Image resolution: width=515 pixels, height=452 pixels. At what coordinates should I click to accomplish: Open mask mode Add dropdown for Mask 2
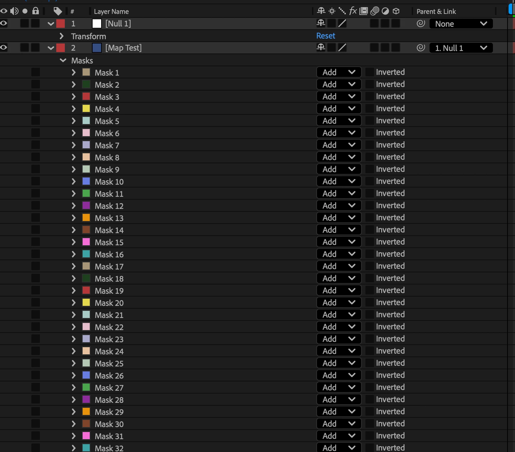pyautogui.click(x=339, y=84)
